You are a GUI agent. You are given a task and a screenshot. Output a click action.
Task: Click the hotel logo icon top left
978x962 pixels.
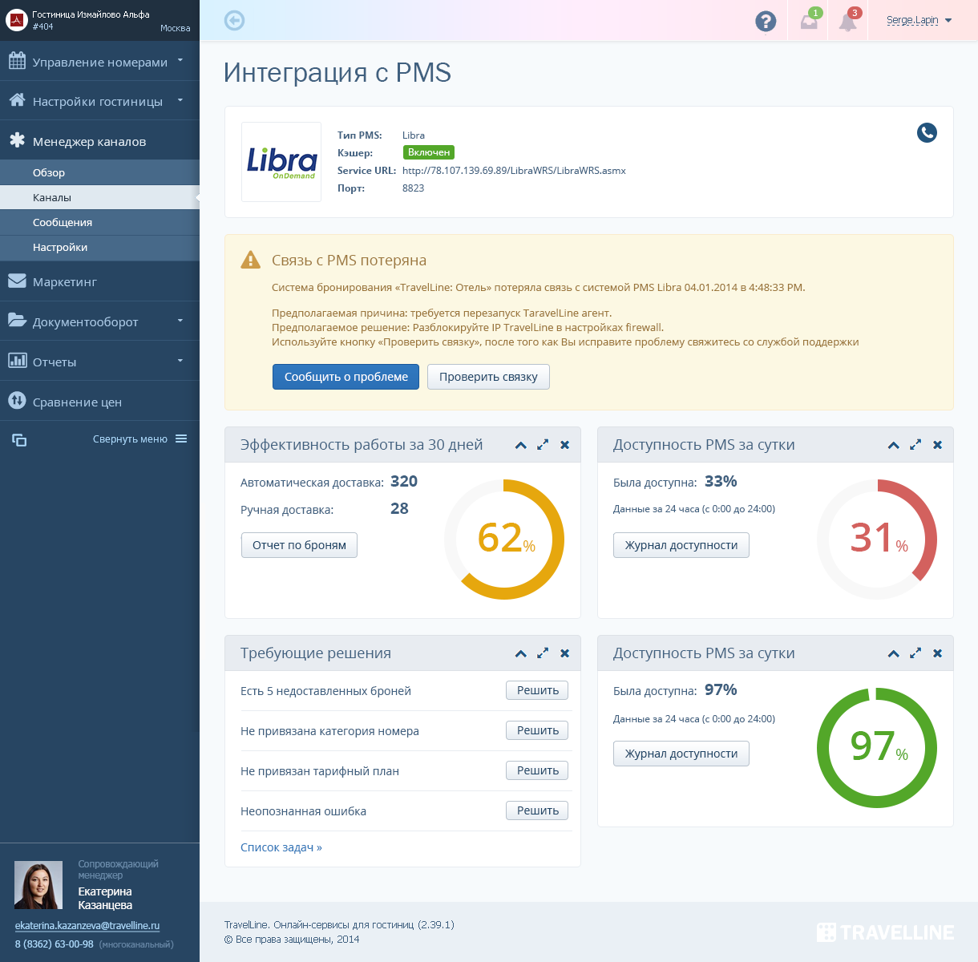point(16,20)
